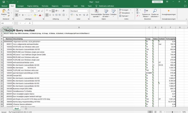Select cell with TRADIUM Query resultaat title

pyautogui.click(x=8, y=30)
